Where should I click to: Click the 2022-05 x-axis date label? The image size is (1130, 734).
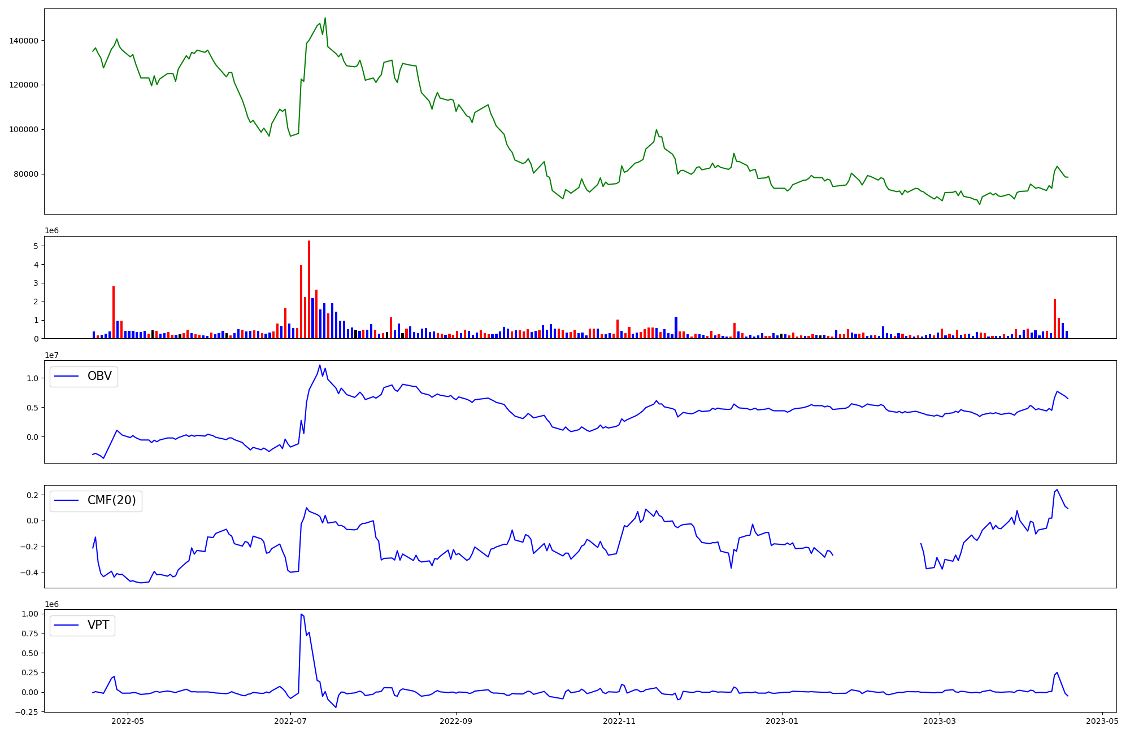pos(127,720)
